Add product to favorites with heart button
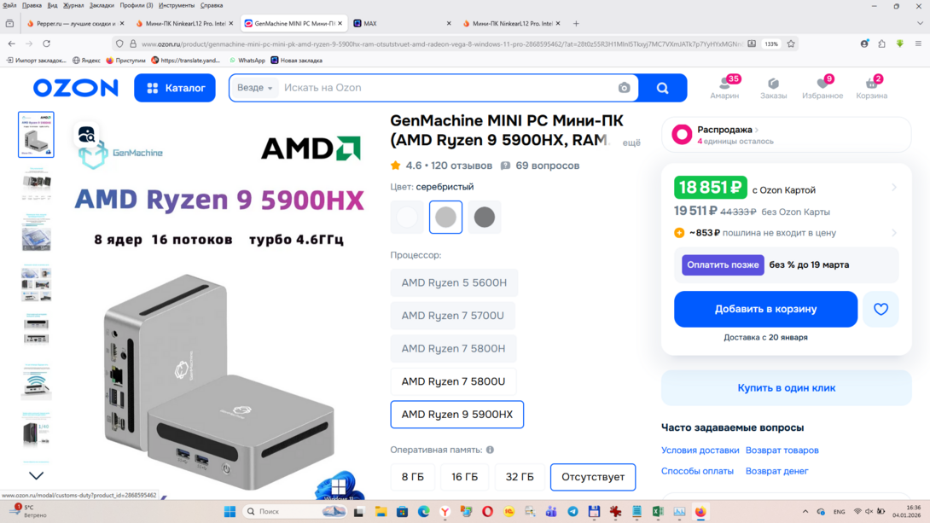Screen dimensions: 930x523 point(881,309)
